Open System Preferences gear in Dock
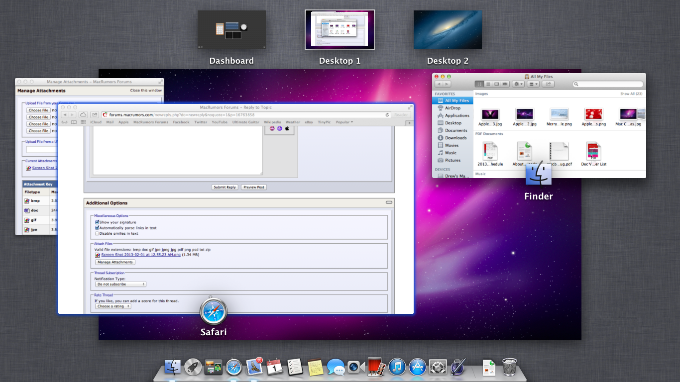Image resolution: width=680 pixels, height=382 pixels. pos(438,367)
